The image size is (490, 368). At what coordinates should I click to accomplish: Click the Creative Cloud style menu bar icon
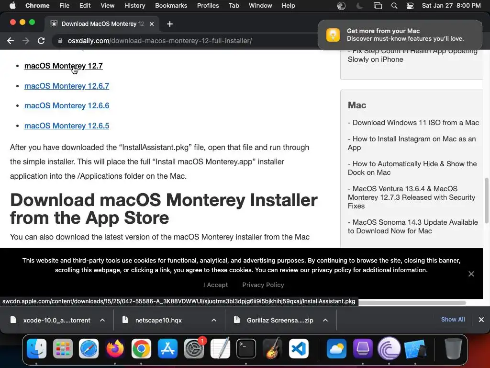[x=341, y=6]
